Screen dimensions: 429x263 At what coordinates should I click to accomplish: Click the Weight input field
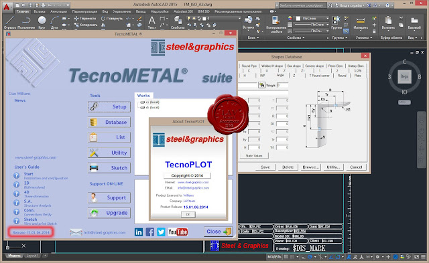[282, 85]
